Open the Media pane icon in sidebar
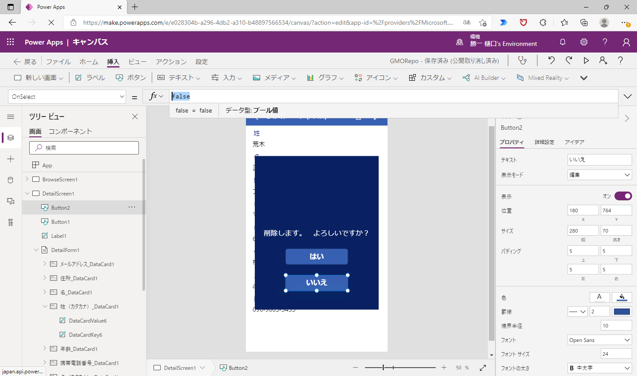Image resolution: width=637 pixels, height=376 pixels. [x=11, y=201]
